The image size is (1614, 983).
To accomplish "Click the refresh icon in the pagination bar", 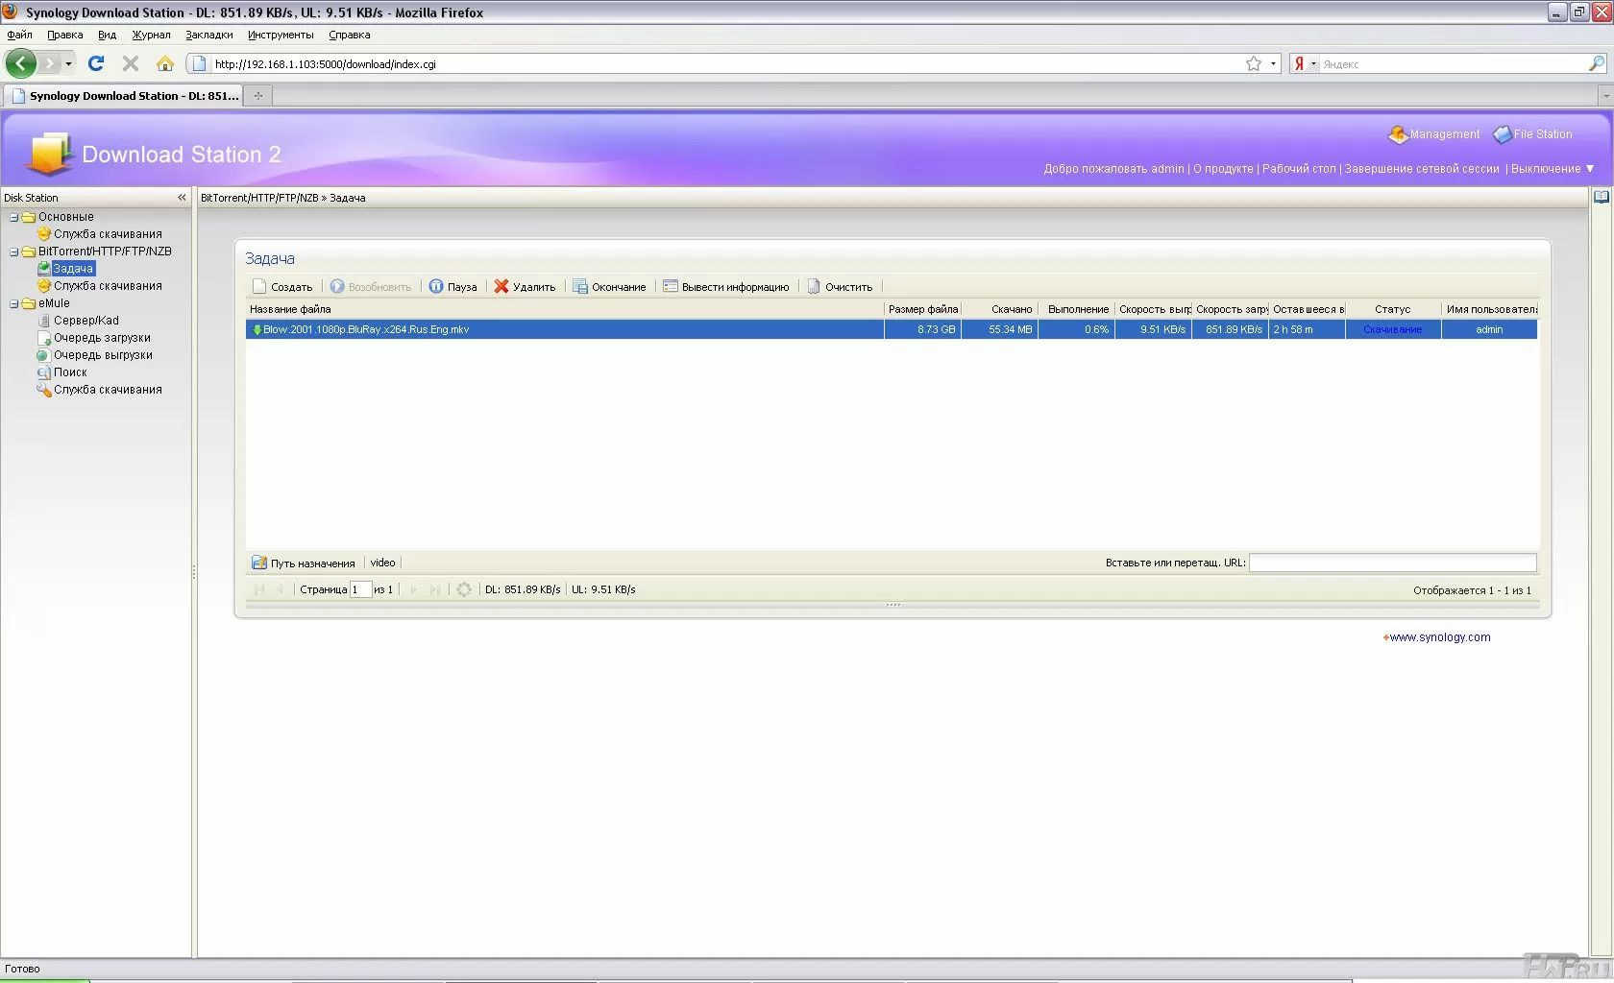I will pyautogui.click(x=464, y=589).
